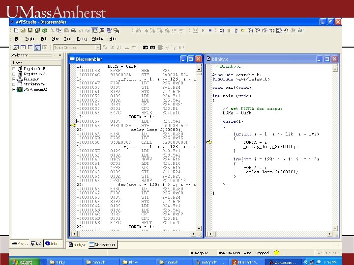354x265 pixels.
Task: Open the Project menu
Action: [x=30, y=39]
